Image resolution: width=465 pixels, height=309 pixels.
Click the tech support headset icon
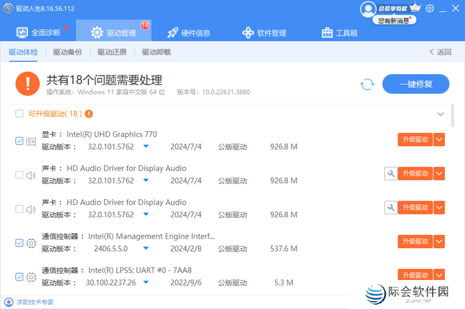coord(9,302)
